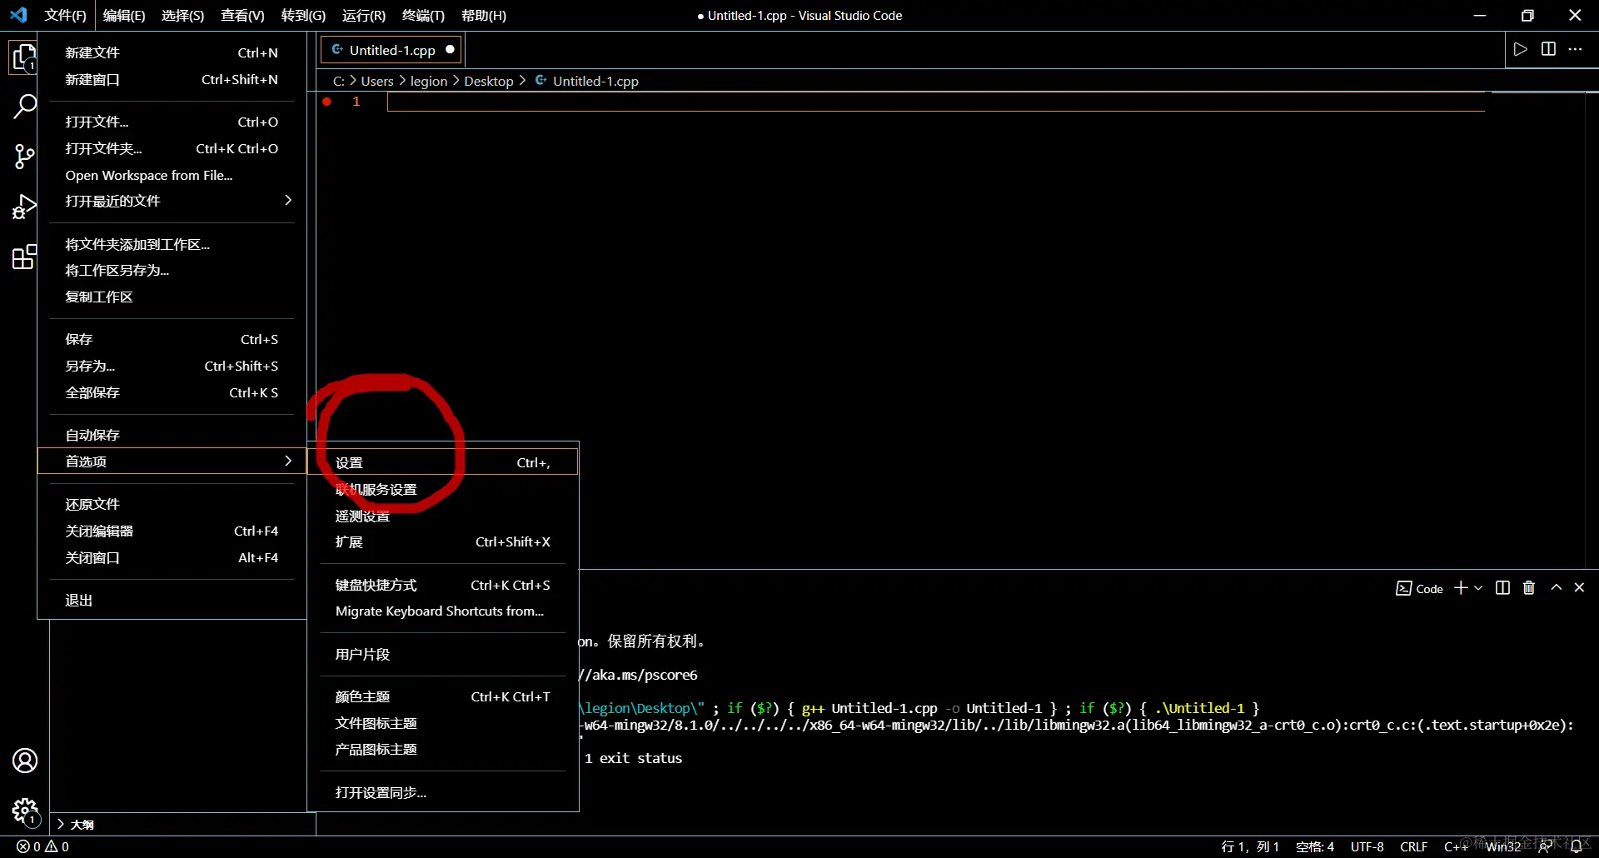
Task: Change UTF-8 encoding in status bar
Action: click(x=1367, y=846)
